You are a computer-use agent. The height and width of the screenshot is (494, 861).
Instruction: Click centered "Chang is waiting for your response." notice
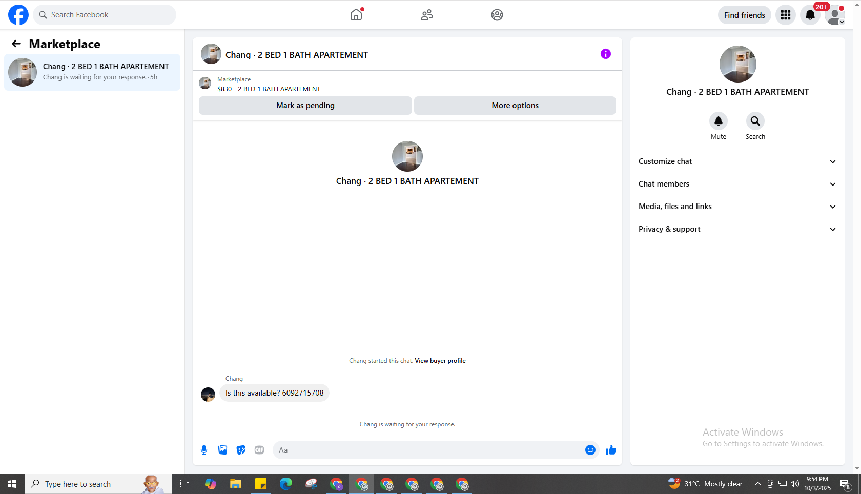coord(407,424)
